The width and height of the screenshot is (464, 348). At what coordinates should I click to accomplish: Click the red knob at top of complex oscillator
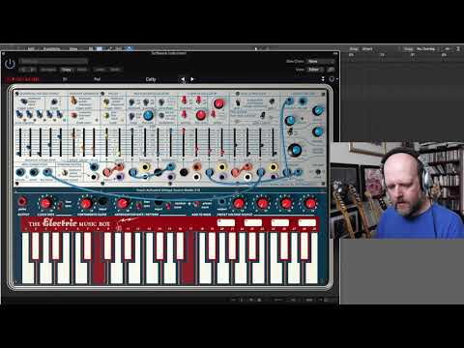pyautogui.click(x=218, y=103)
